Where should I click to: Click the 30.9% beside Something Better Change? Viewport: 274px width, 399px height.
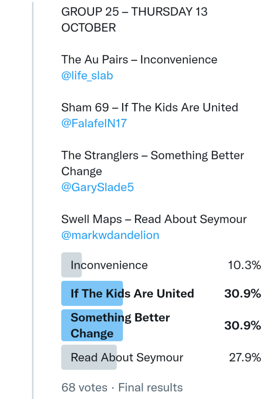[242, 325]
